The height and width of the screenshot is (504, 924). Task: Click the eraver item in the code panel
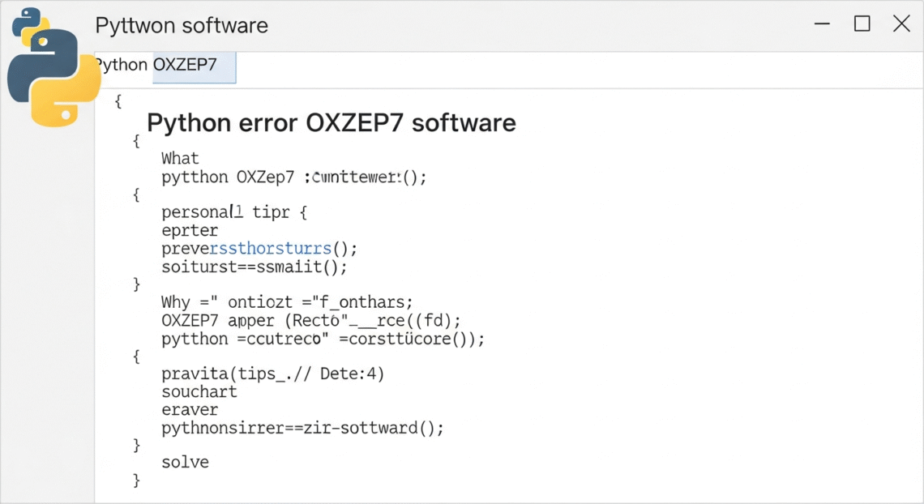click(189, 410)
